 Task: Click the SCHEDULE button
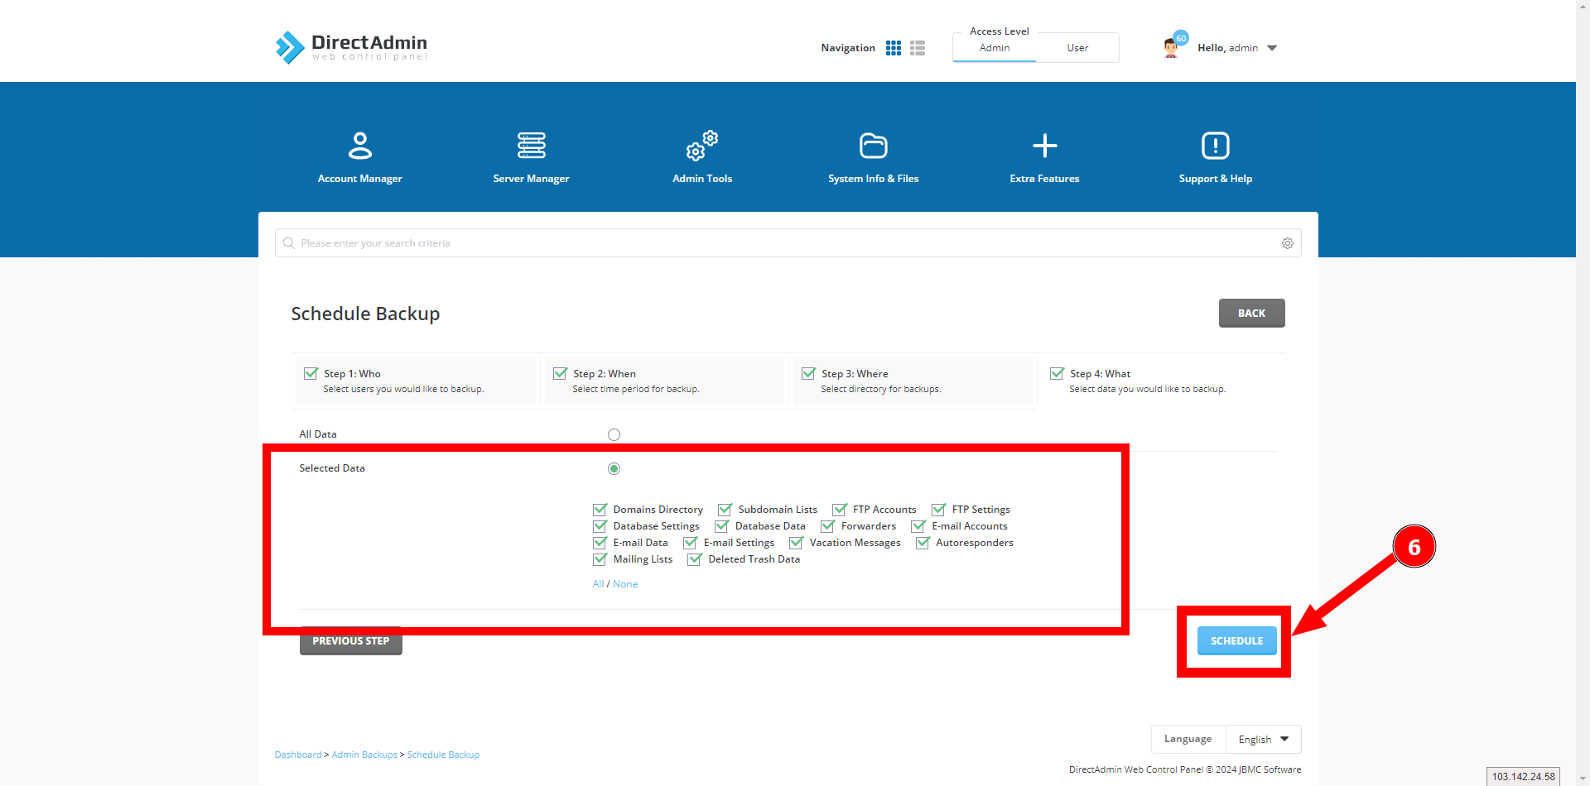(x=1236, y=641)
